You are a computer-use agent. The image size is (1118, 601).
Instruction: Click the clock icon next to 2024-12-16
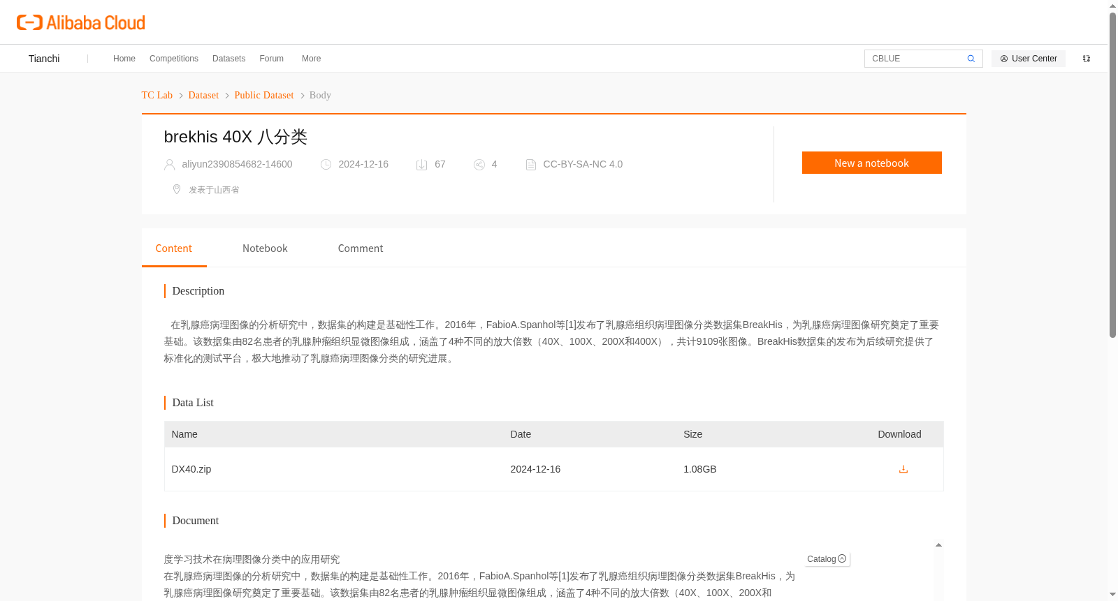pyautogui.click(x=326, y=165)
